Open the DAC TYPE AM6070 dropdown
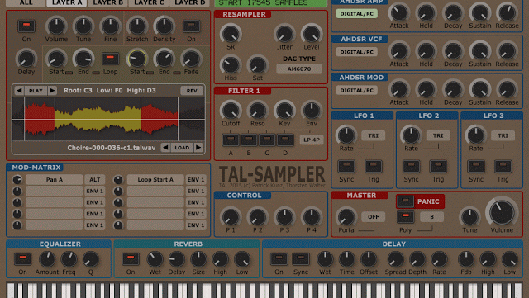This screenshot has width=529, height=298. (299, 69)
